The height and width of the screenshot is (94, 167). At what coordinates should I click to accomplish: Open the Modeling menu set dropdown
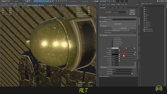[x=5, y=1]
